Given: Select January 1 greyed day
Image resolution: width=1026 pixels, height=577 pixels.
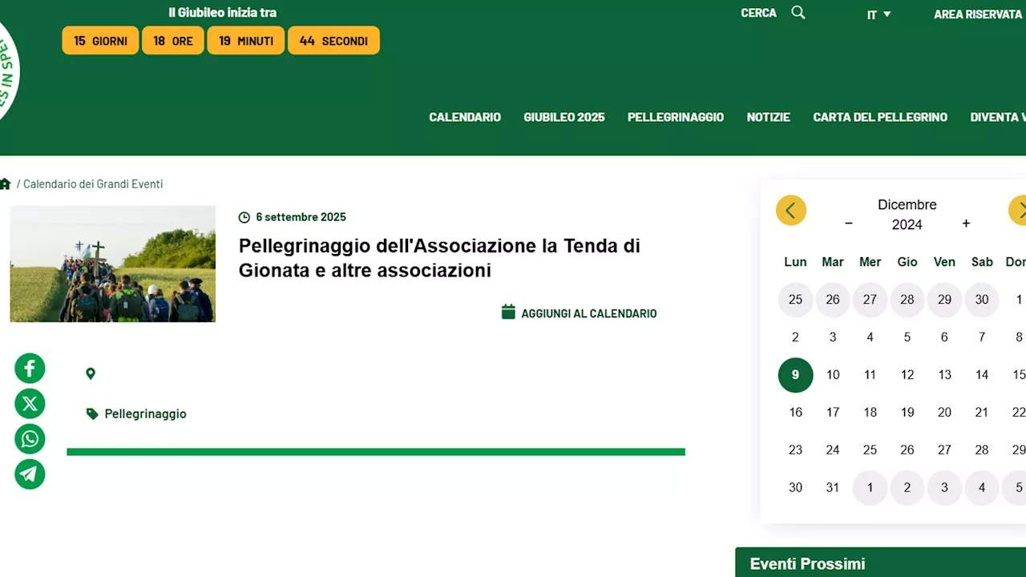Looking at the screenshot, I should point(870,487).
